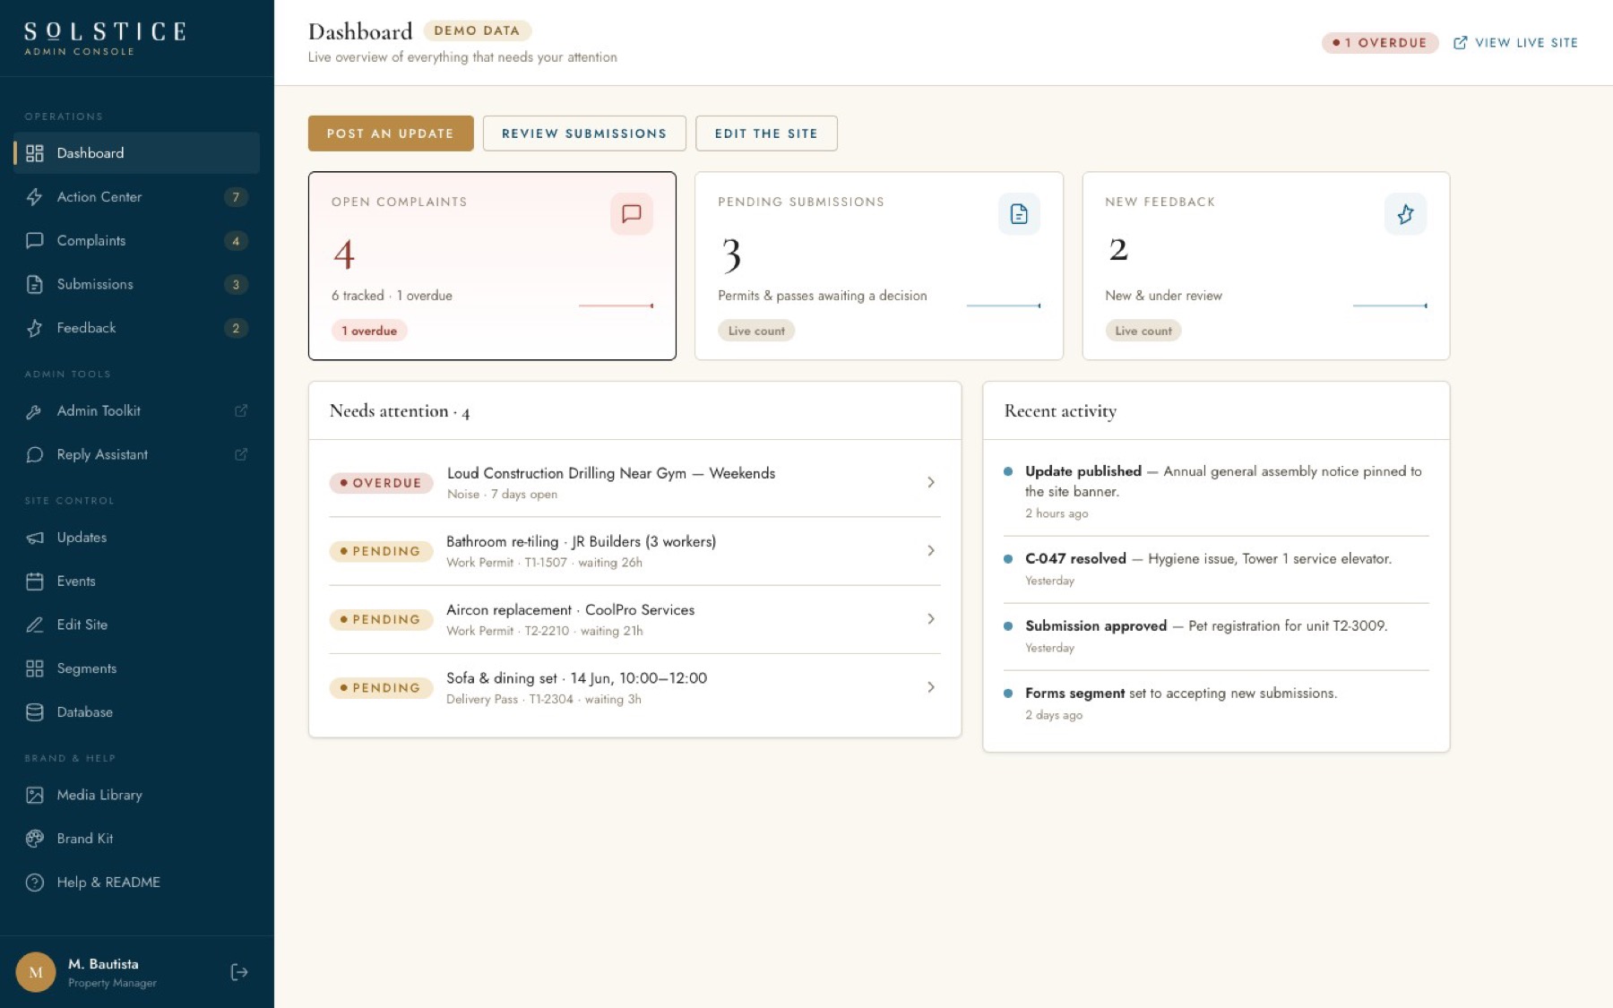1613x1008 pixels.
Task: Click the Help & README question icon
Action: (35, 883)
